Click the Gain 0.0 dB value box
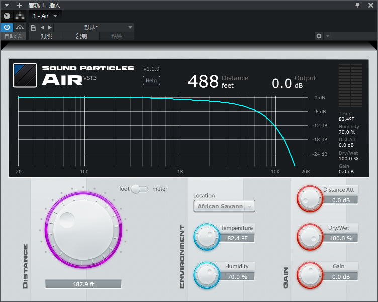The height and width of the screenshot is (302, 378). pyautogui.click(x=341, y=277)
